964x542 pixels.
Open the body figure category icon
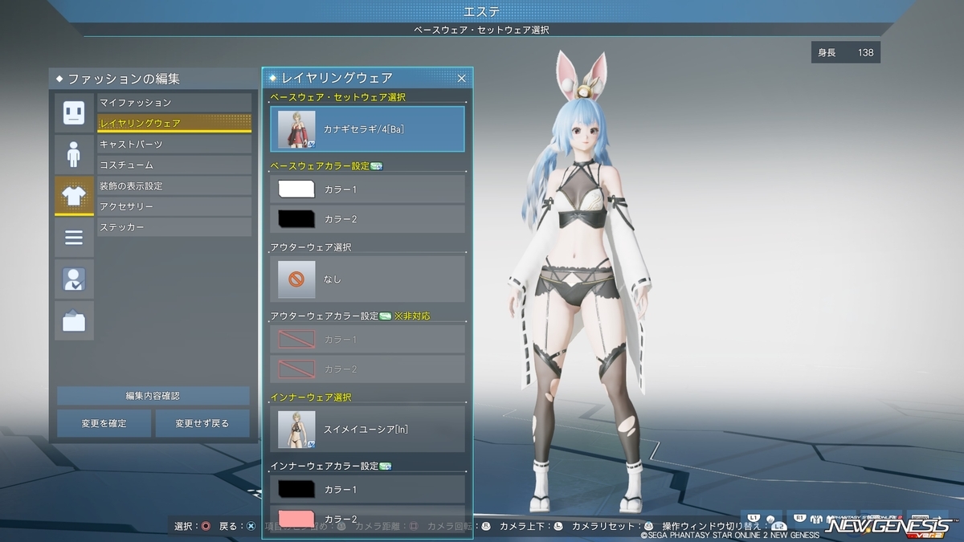[x=74, y=153]
